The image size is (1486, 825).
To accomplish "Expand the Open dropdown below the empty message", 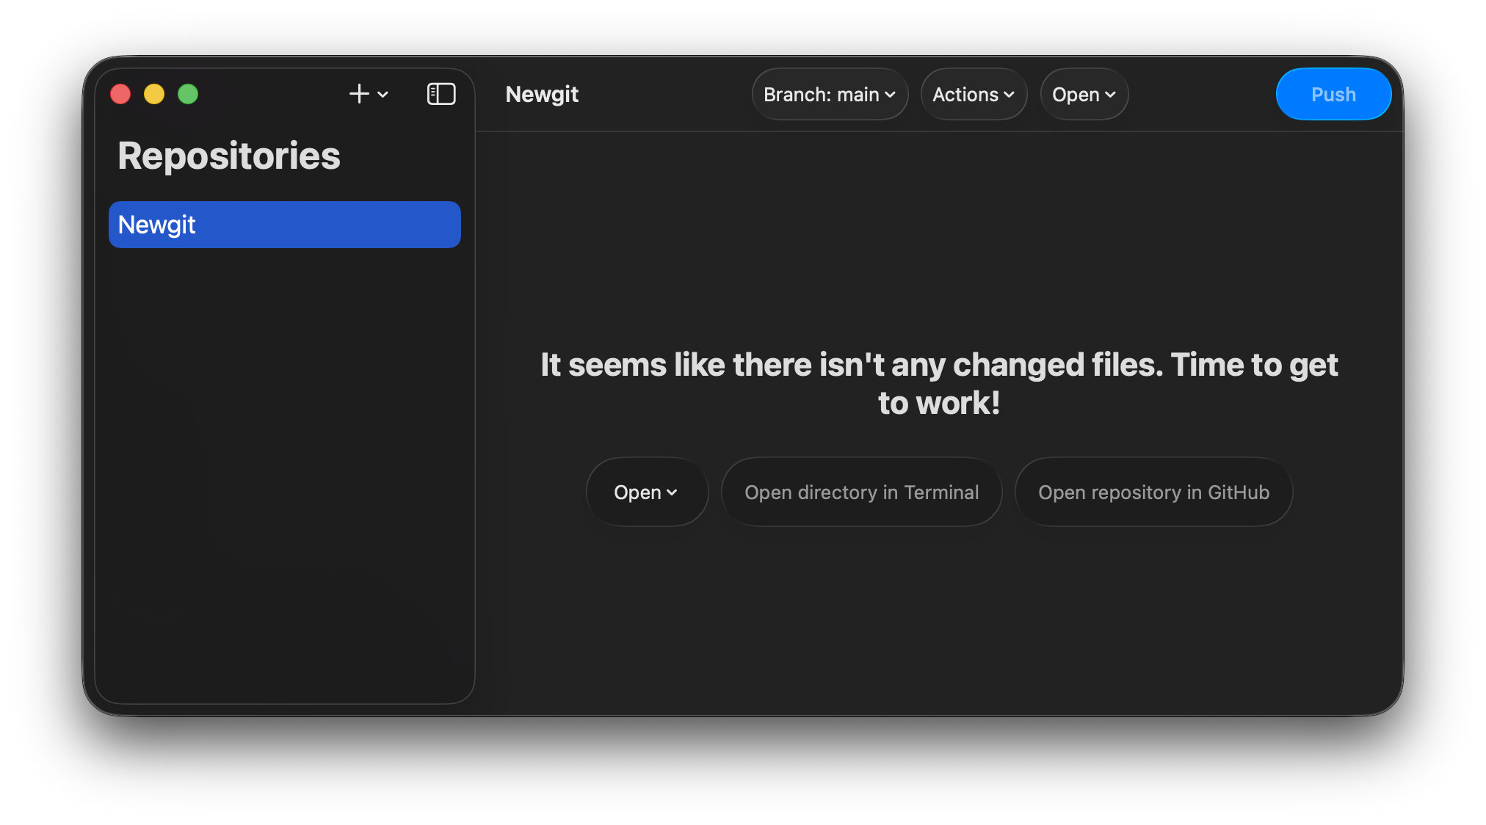I will point(646,492).
